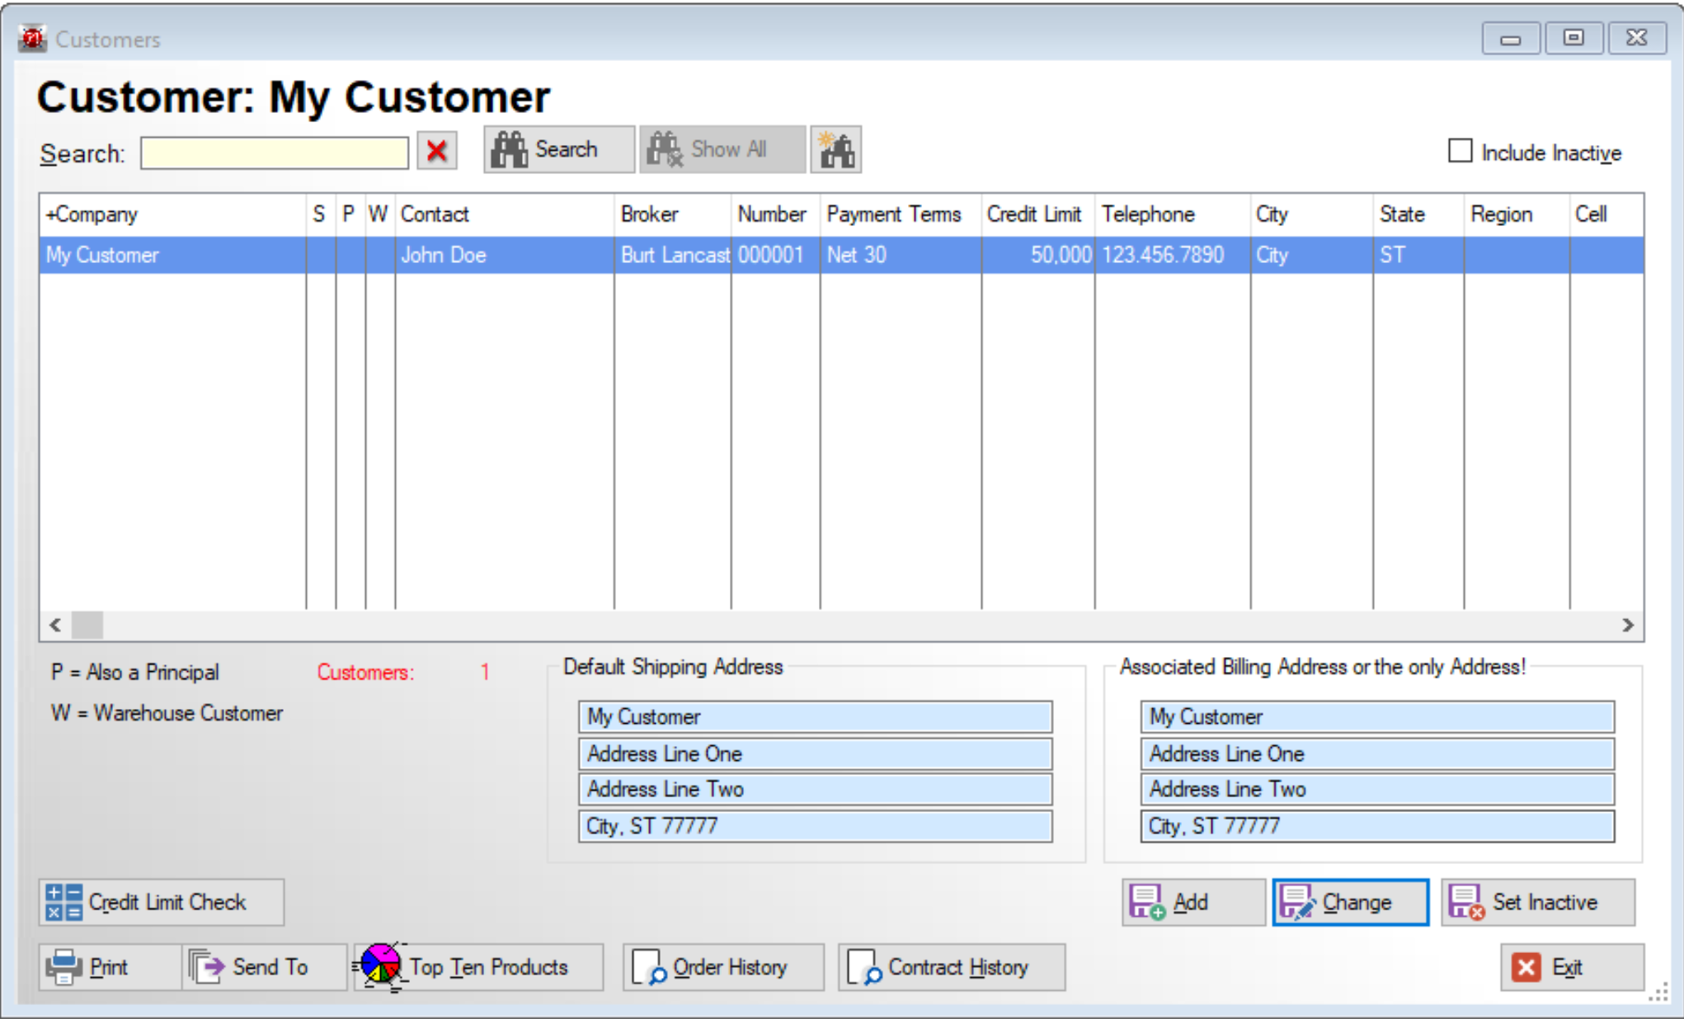Click the horizontal scrollbar thumb
The width and height of the screenshot is (1684, 1019).
pyautogui.click(x=87, y=625)
